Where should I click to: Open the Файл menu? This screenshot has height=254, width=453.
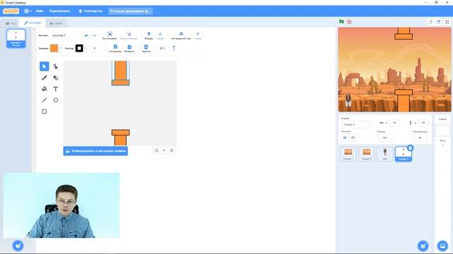click(40, 11)
